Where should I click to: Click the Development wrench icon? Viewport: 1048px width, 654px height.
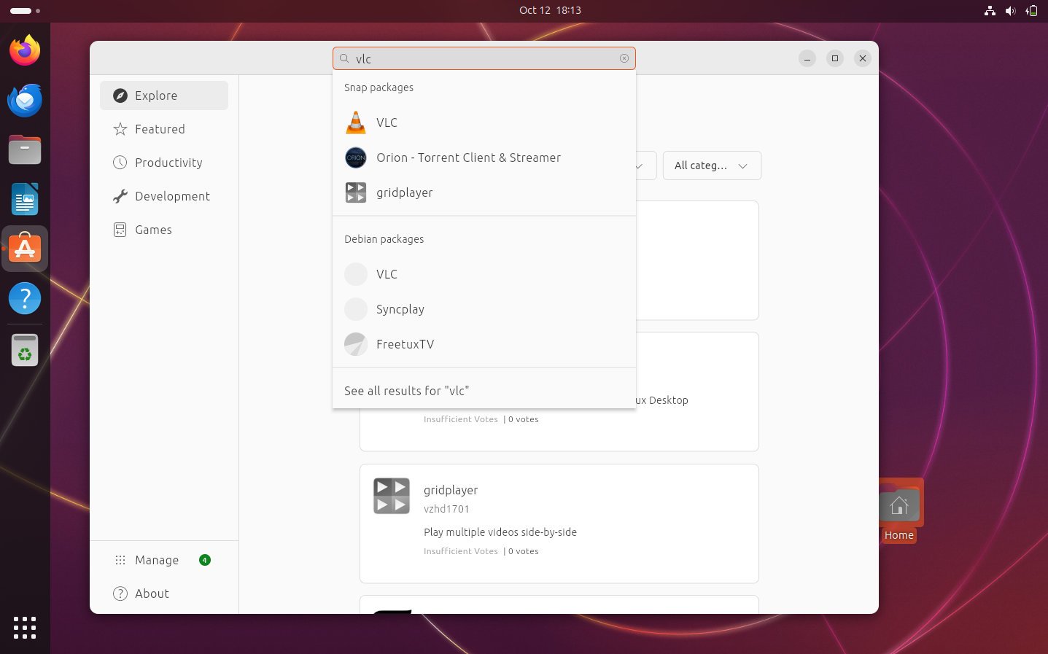(x=120, y=196)
